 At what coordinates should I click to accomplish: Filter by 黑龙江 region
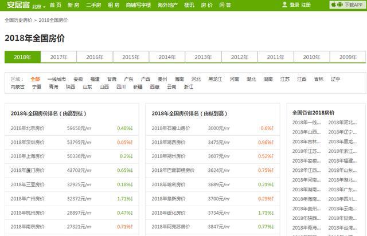pos(216,79)
